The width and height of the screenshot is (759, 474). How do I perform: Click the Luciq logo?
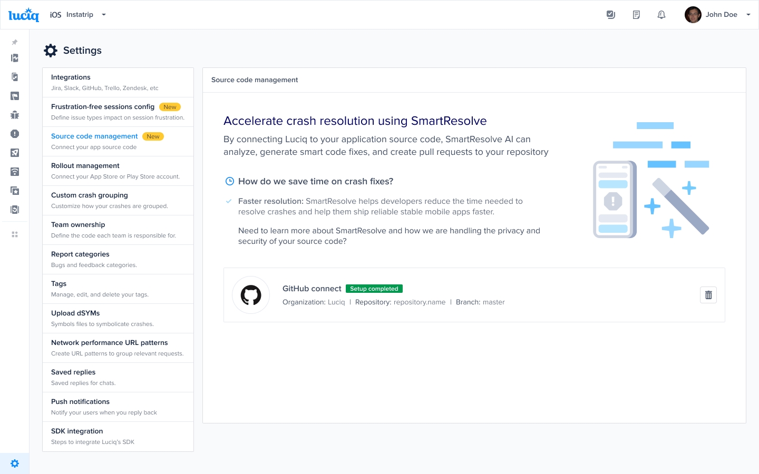(x=24, y=15)
